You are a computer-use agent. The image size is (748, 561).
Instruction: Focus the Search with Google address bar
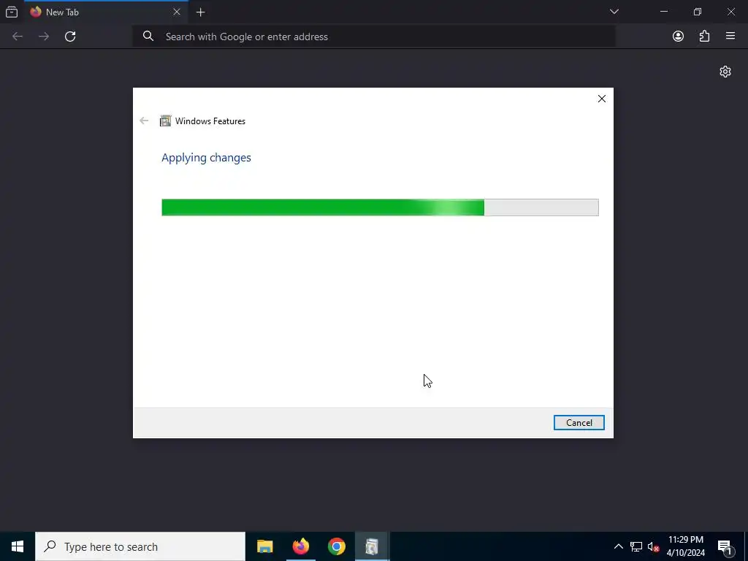pyautogui.click(x=374, y=37)
